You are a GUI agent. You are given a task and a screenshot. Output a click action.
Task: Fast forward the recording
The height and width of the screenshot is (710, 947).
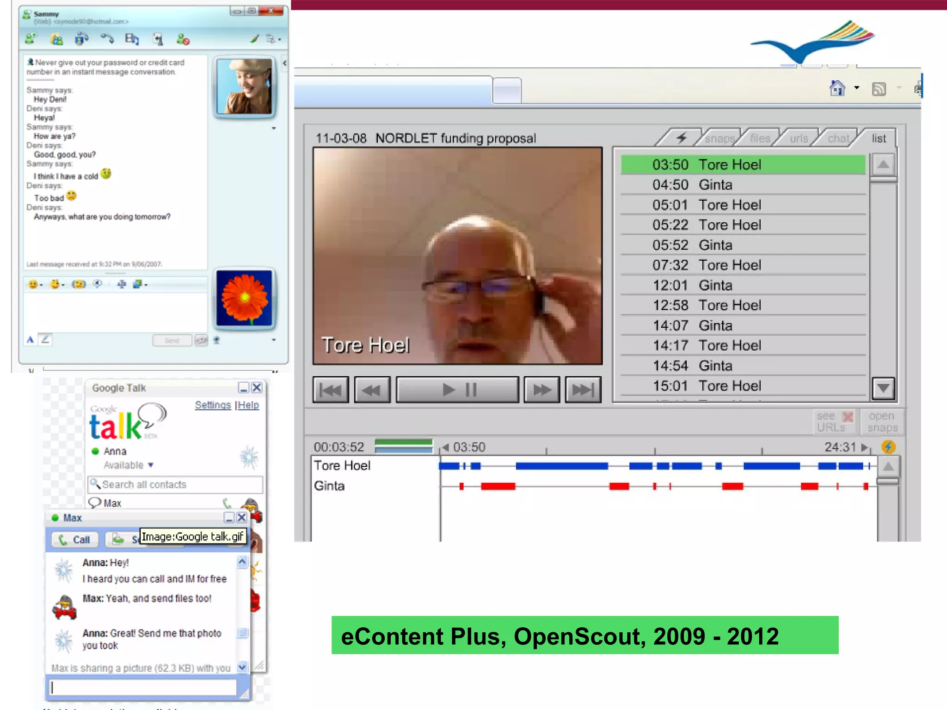coord(542,390)
